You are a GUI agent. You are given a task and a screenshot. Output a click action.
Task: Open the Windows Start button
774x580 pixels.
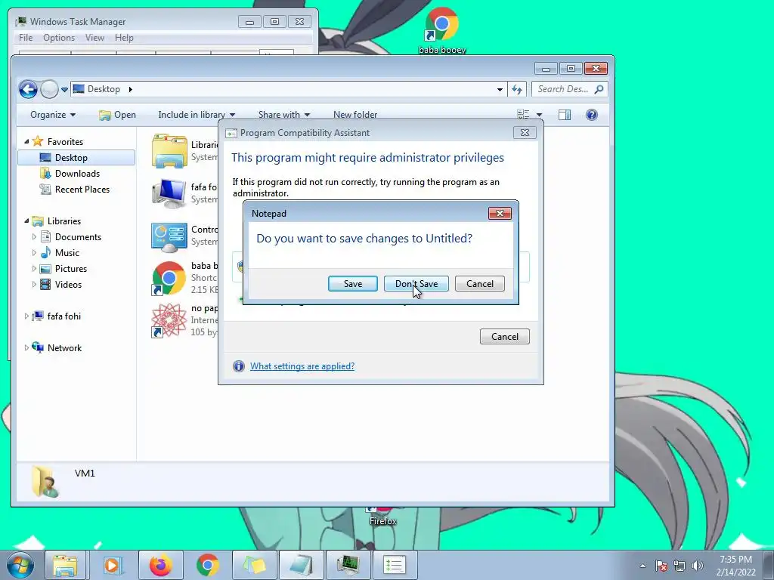20,565
